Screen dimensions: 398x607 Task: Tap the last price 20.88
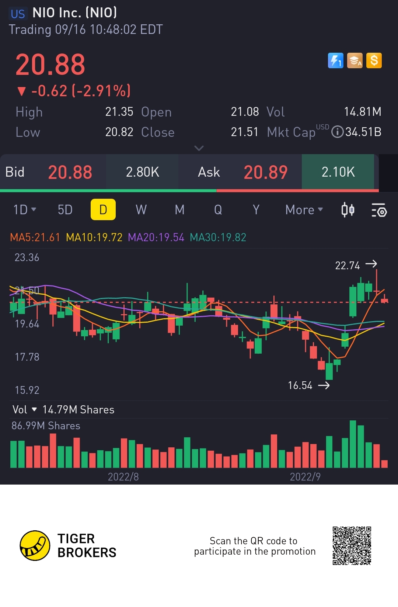[50, 65]
